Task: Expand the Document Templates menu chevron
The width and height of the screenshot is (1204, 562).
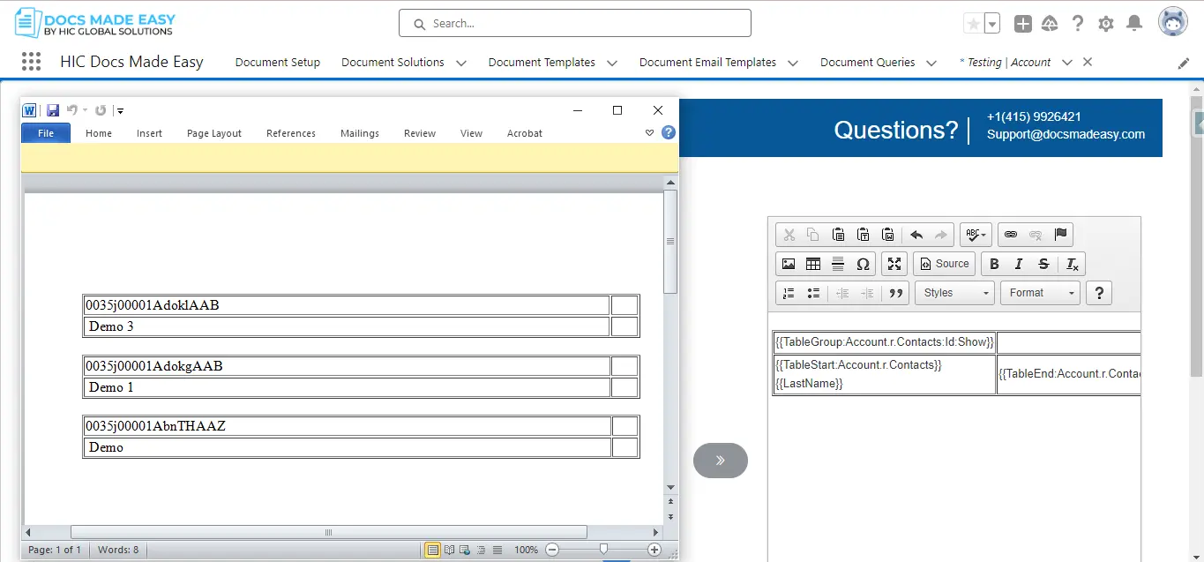Action: 612,63
